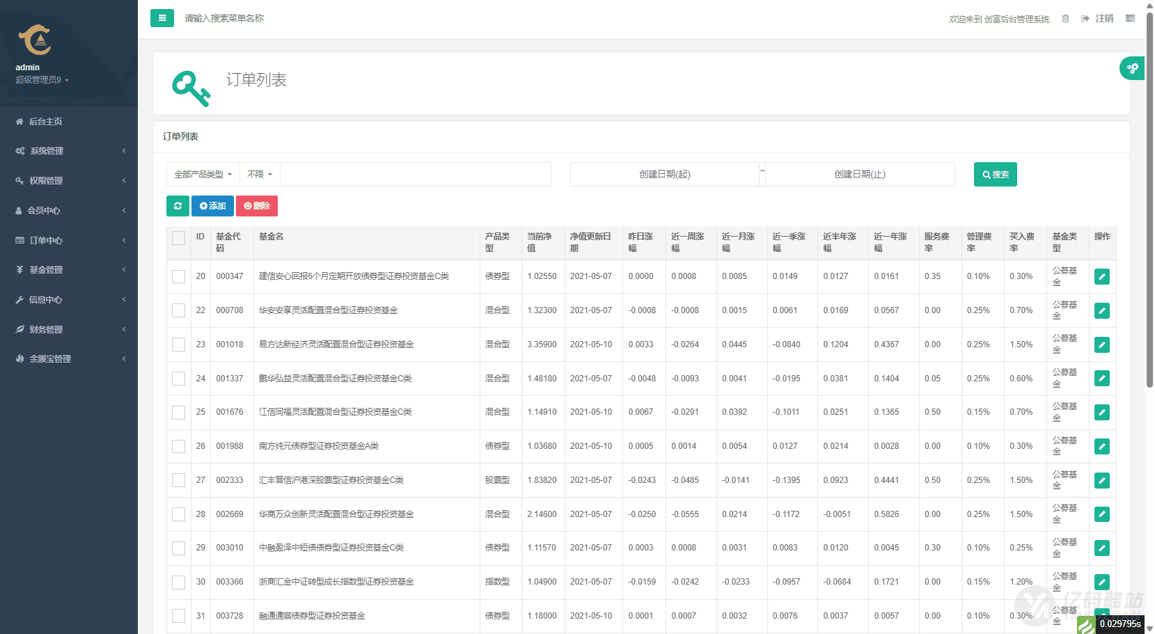Screen dimensions: 1155x634
Task: Open the floating settings gear on right edge
Action: [1132, 68]
